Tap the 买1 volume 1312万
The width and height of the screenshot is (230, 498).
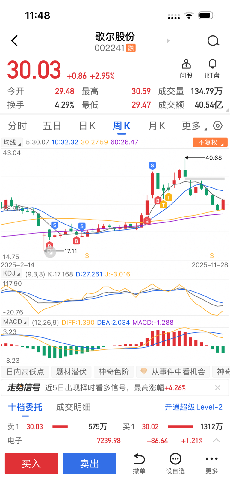(211, 426)
